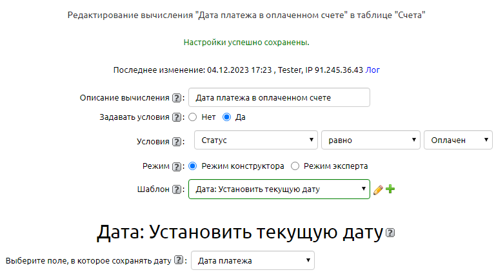
Task: Open the равно operator dropdown
Action: pos(370,140)
